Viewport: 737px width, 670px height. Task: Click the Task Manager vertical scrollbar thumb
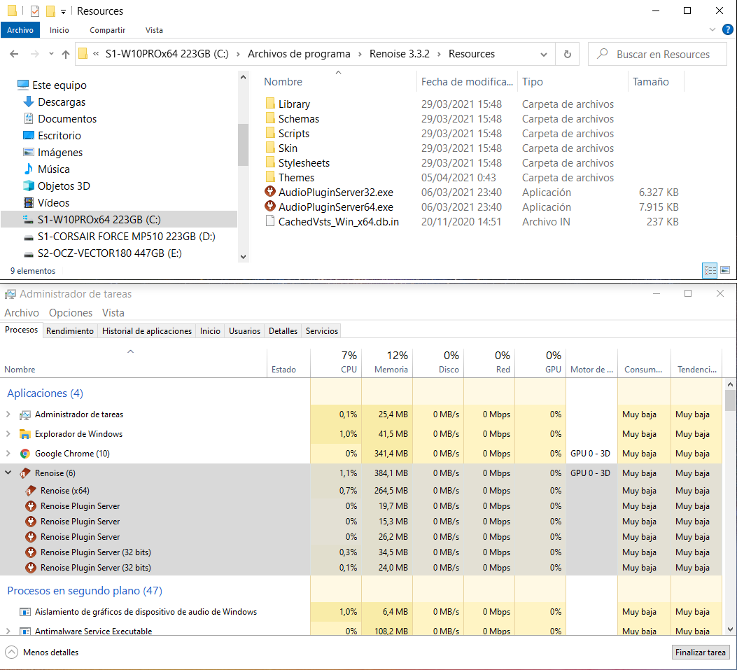pyautogui.click(x=730, y=400)
